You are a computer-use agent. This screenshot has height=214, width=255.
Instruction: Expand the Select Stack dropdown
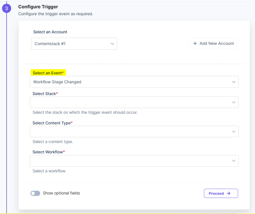[134, 102]
